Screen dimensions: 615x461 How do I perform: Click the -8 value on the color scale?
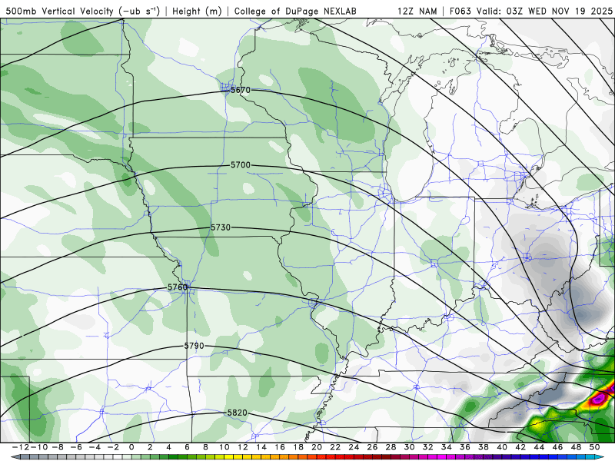pyautogui.click(x=58, y=447)
